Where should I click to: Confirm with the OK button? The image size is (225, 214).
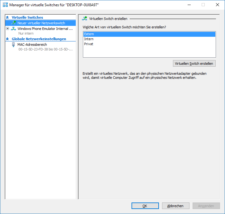(x=145, y=206)
